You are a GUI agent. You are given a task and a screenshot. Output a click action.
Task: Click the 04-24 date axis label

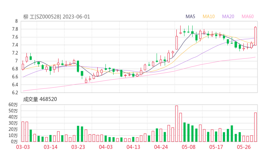pos(161,147)
